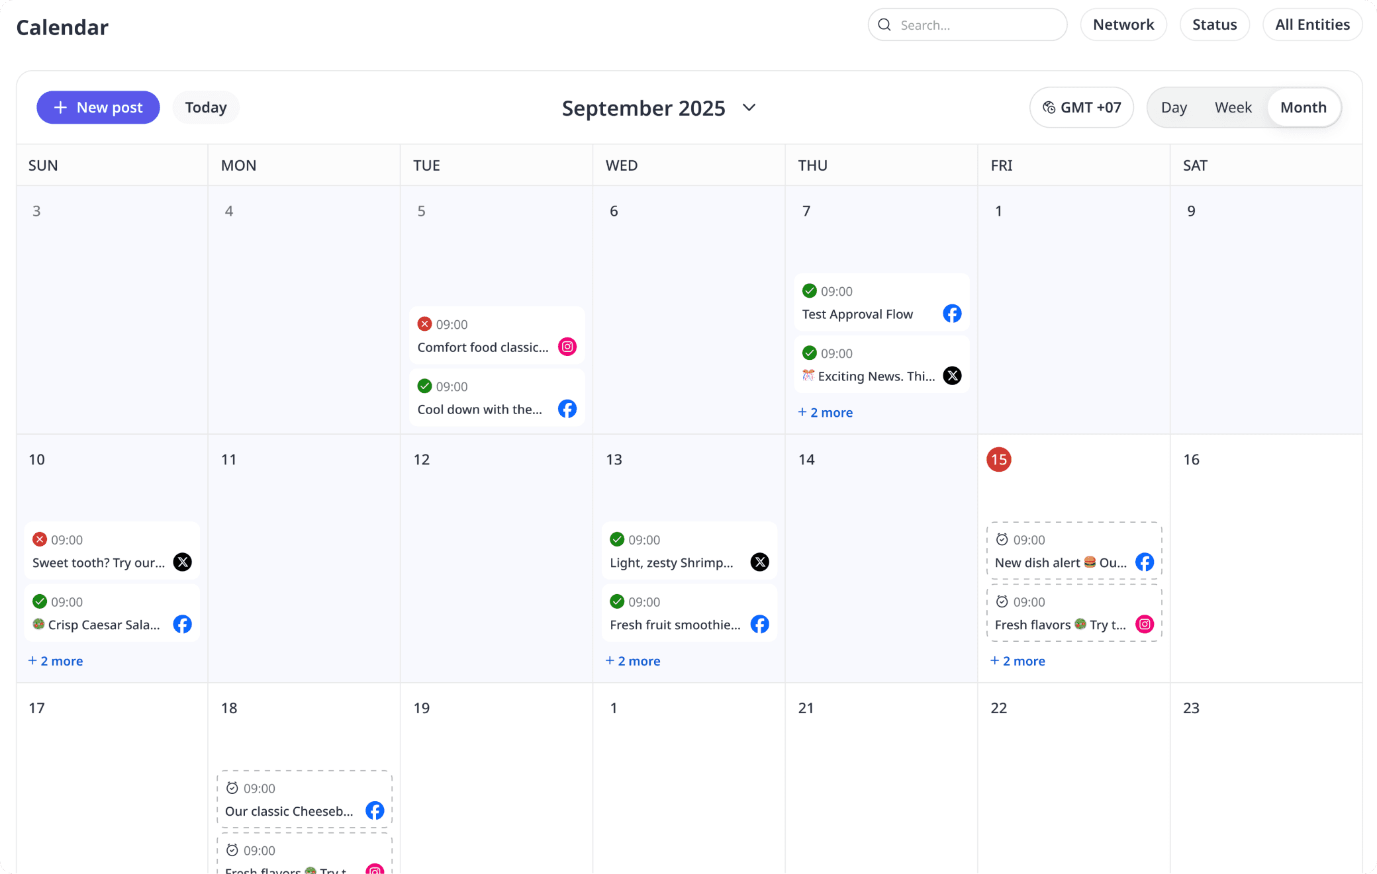1377x874 pixels.
Task: Click scheduled clock icon on New dish alert
Action: [x=1002, y=539]
